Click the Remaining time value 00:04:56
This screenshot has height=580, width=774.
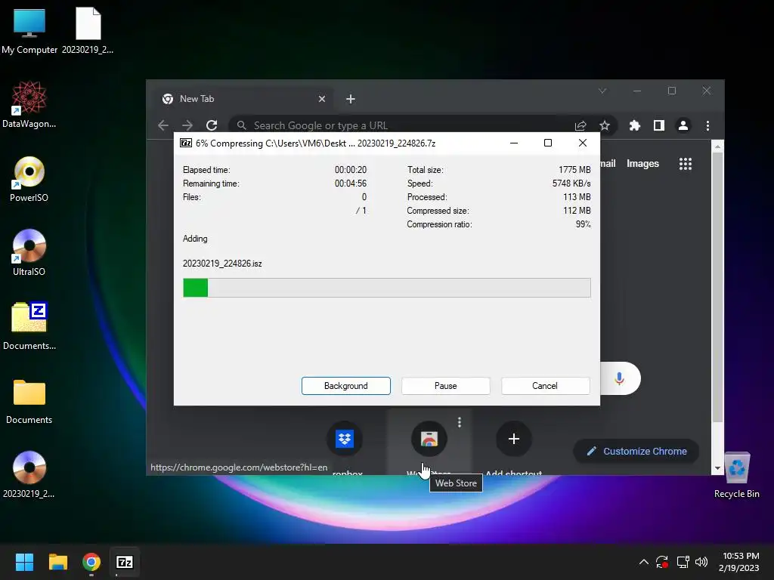pos(351,184)
